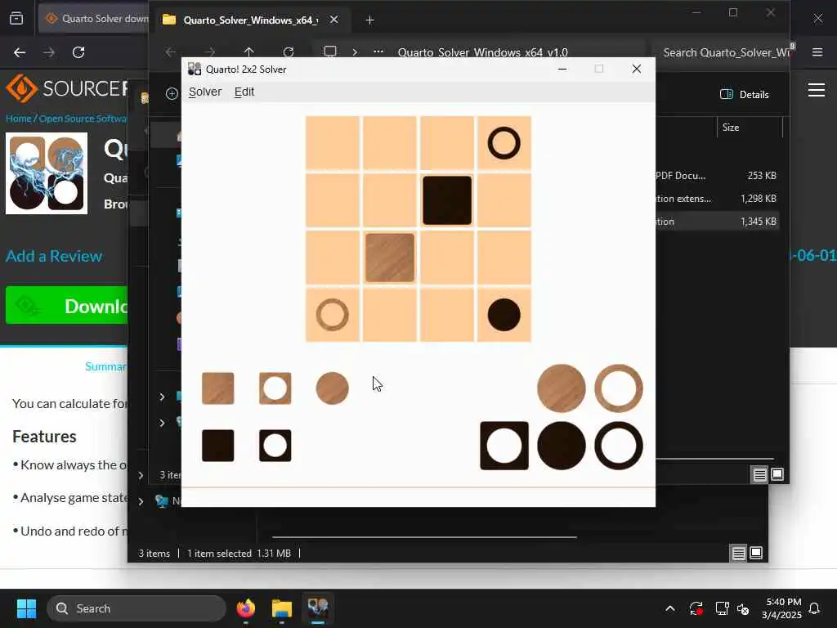Open the Details pane in Explorer
837x628 pixels.
[745, 95]
